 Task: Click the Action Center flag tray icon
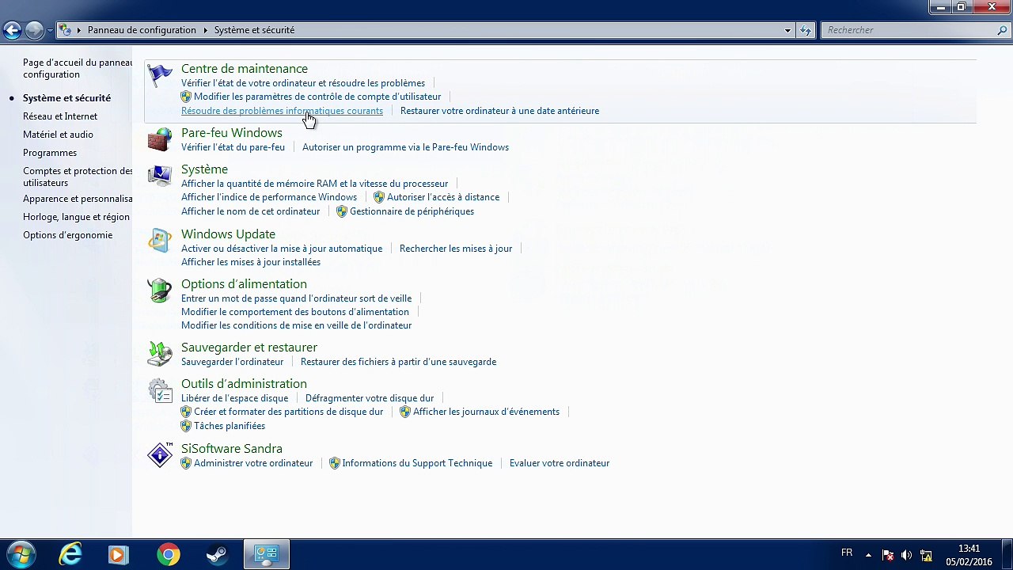[887, 555]
